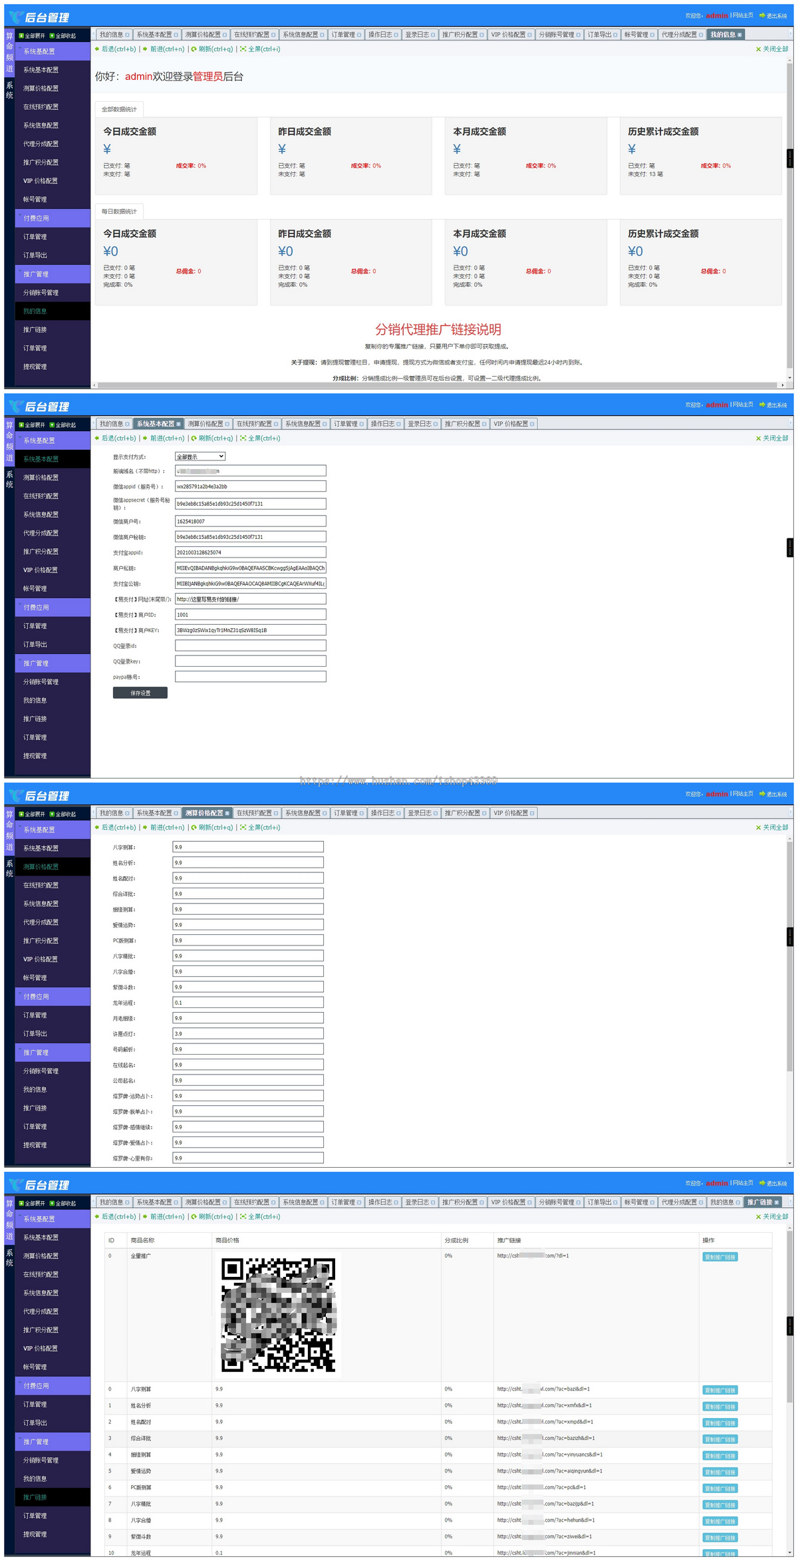Click 复制推广链接 button for 全量推广 row

[x=720, y=1257]
